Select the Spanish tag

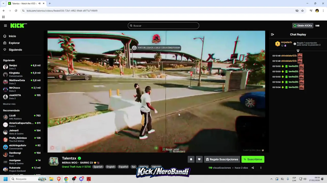tap(98, 167)
